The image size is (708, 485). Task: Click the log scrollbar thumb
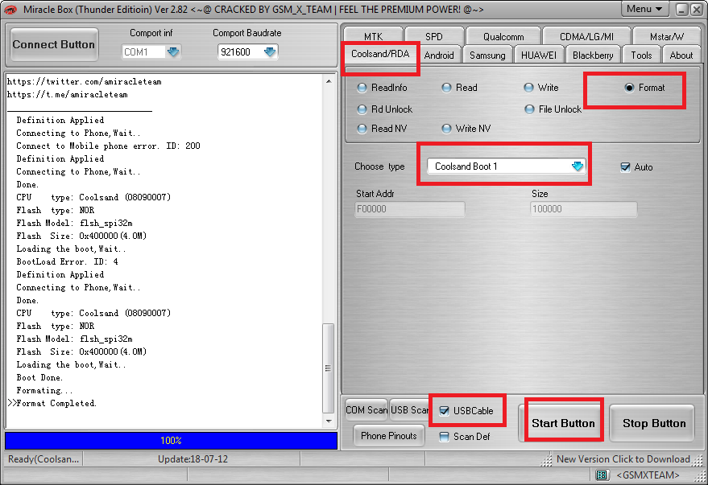pyautogui.click(x=329, y=368)
